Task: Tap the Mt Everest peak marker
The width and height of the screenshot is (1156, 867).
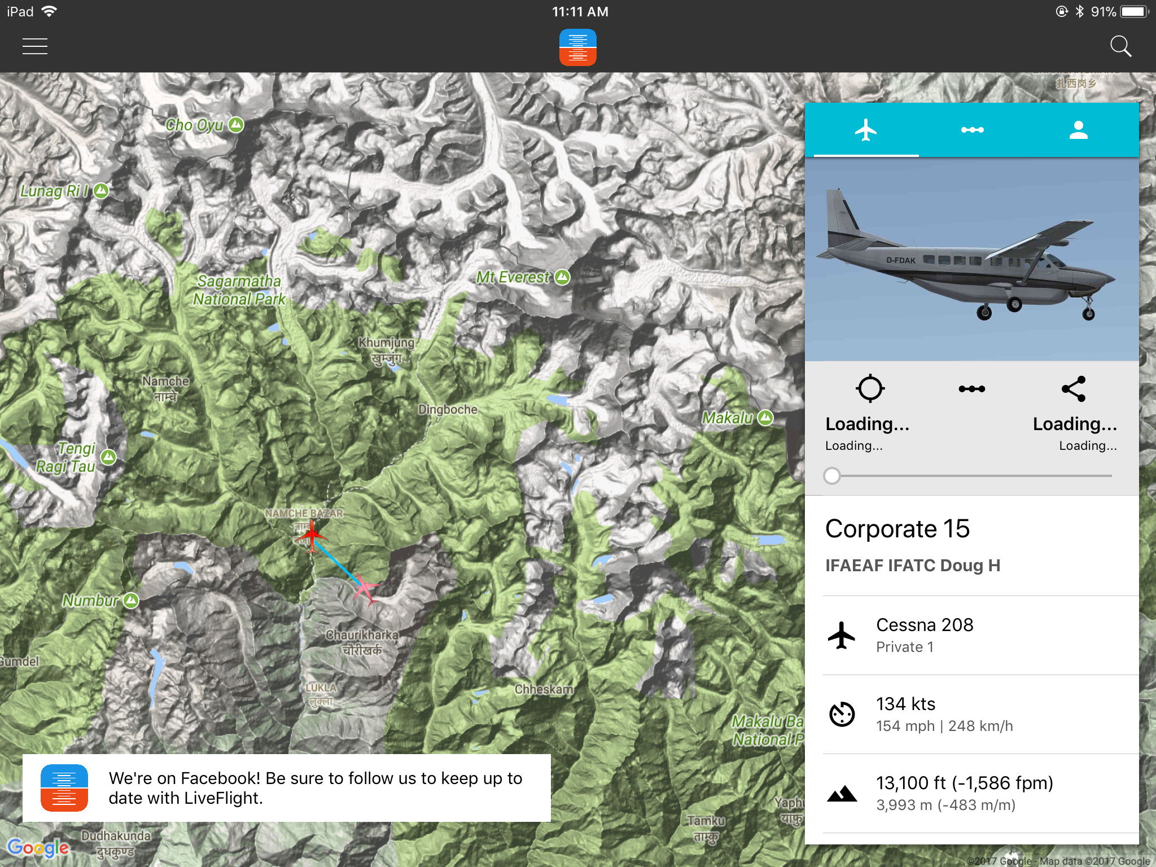Action: coord(562,277)
